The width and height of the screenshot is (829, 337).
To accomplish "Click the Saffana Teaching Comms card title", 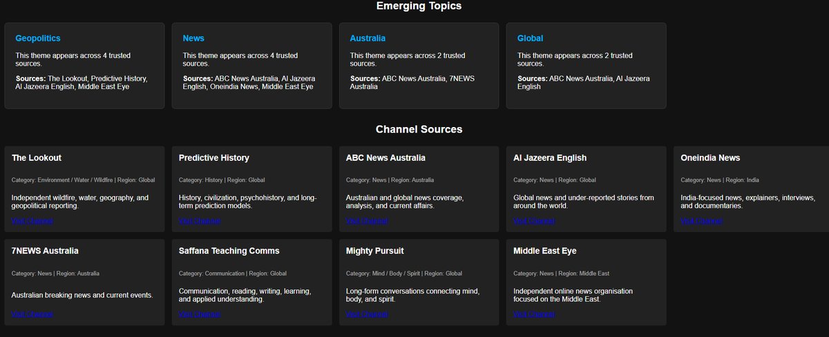I will [229, 251].
